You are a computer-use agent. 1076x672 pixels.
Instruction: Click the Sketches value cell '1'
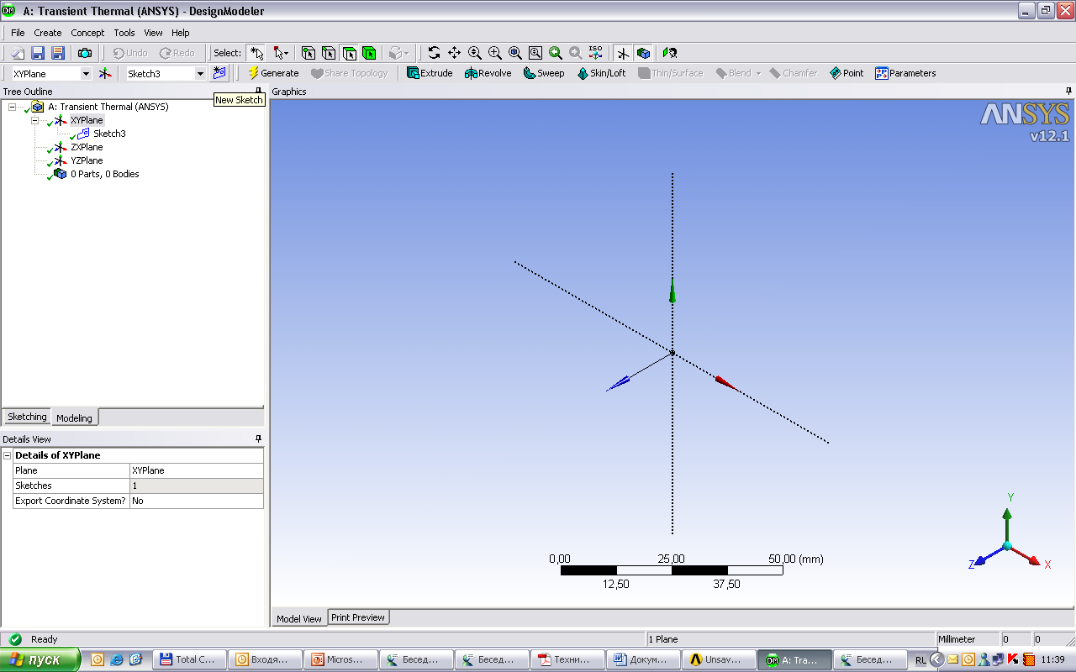coord(197,486)
